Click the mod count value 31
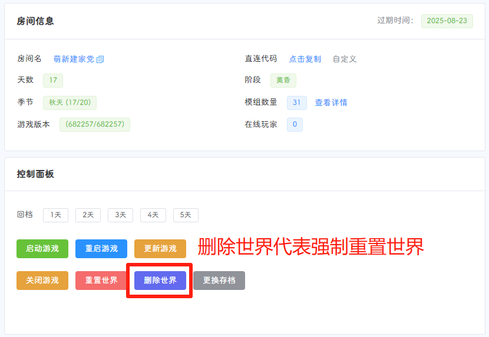 pyautogui.click(x=296, y=102)
